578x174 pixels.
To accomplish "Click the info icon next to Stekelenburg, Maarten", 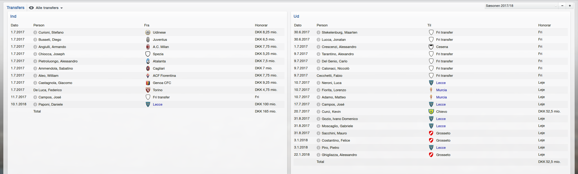I will 319,32.
